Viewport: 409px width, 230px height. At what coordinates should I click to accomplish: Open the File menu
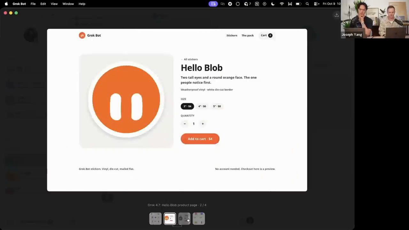point(33,4)
